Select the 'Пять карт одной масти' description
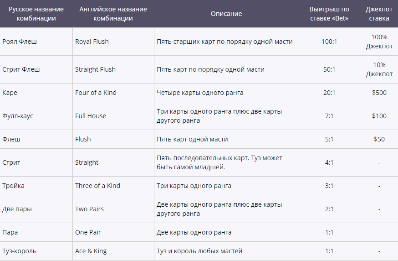Image resolution: width=398 pixels, height=261 pixels. (192, 139)
